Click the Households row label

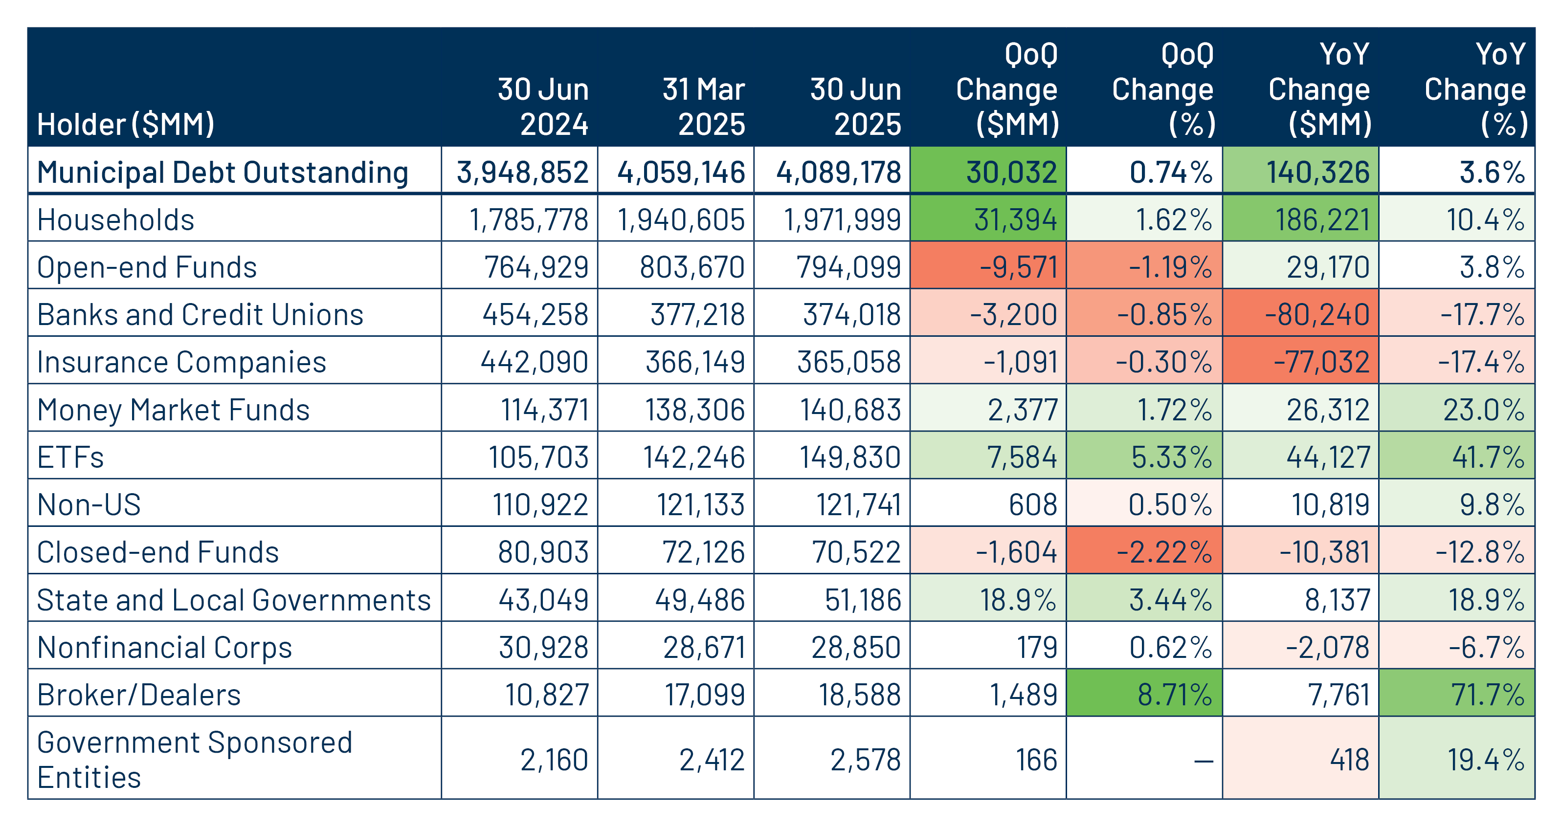pos(116,219)
